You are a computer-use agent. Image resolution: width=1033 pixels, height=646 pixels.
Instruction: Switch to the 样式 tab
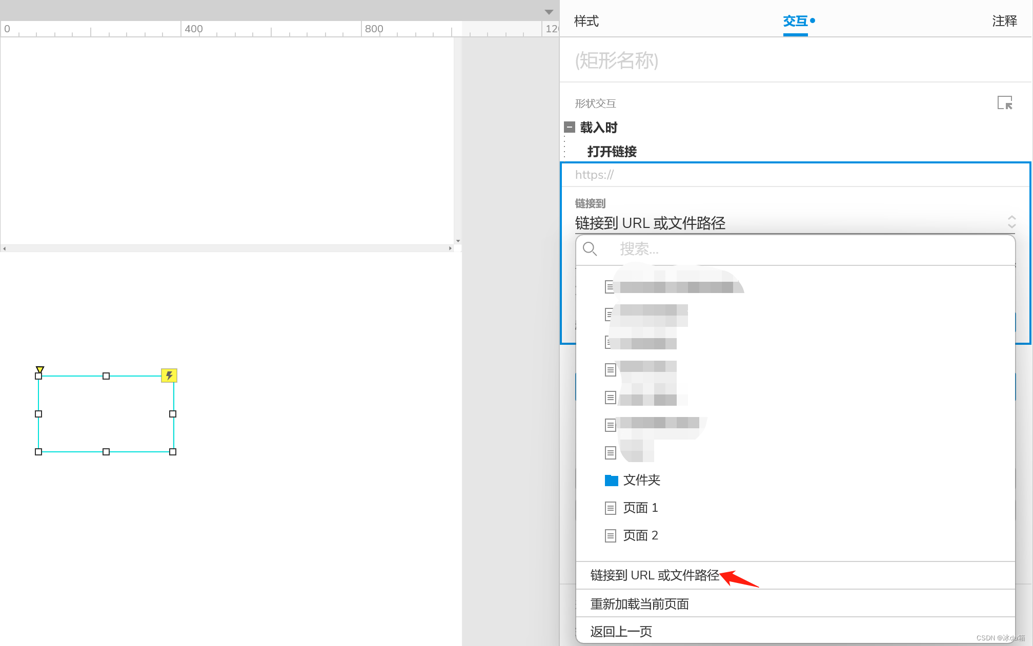pyautogui.click(x=586, y=21)
